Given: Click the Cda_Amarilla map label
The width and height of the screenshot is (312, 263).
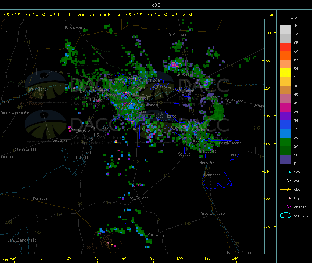Looking at the screenshot, I should (26, 150).
